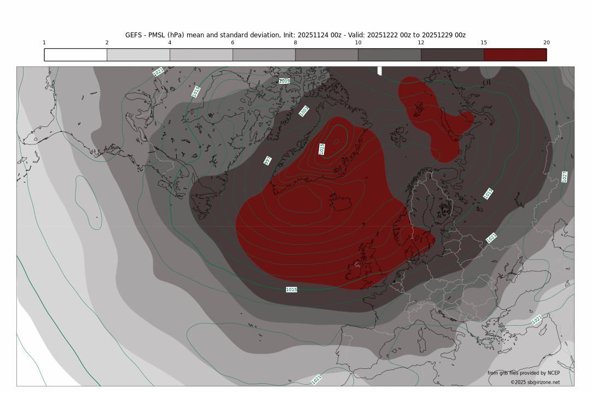Click the small white marker at map top edge
591x393 pixels.
(x=380, y=71)
